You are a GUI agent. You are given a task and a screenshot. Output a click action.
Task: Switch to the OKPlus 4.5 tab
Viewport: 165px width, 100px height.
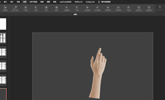pyautogui.click(x=79, y=2)
